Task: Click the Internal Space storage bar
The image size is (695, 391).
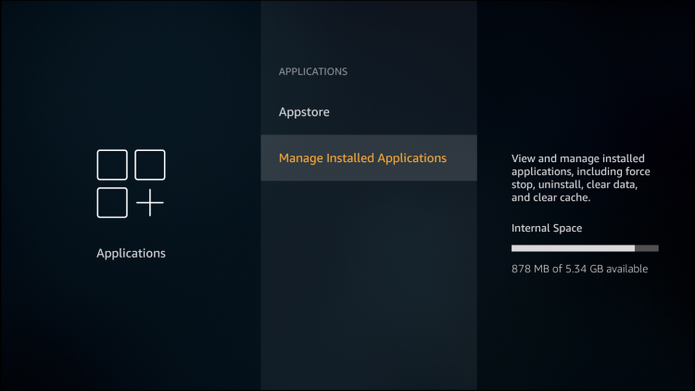Action: [585, 248]
